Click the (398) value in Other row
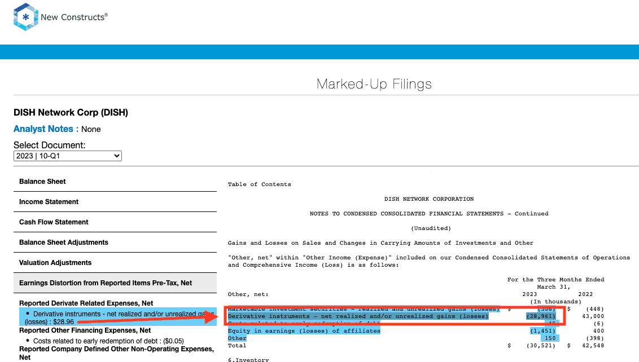The image size is (639, 362). [x=595, y=338]
